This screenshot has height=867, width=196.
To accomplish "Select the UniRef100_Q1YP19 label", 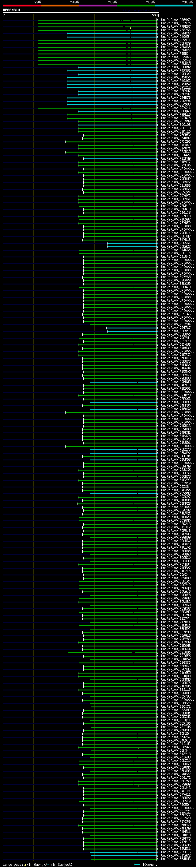I will [x=176, y=842].
